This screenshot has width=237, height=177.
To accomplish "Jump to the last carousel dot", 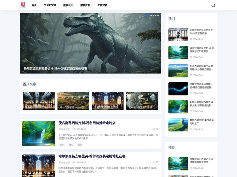I will (x=158, y=15).
